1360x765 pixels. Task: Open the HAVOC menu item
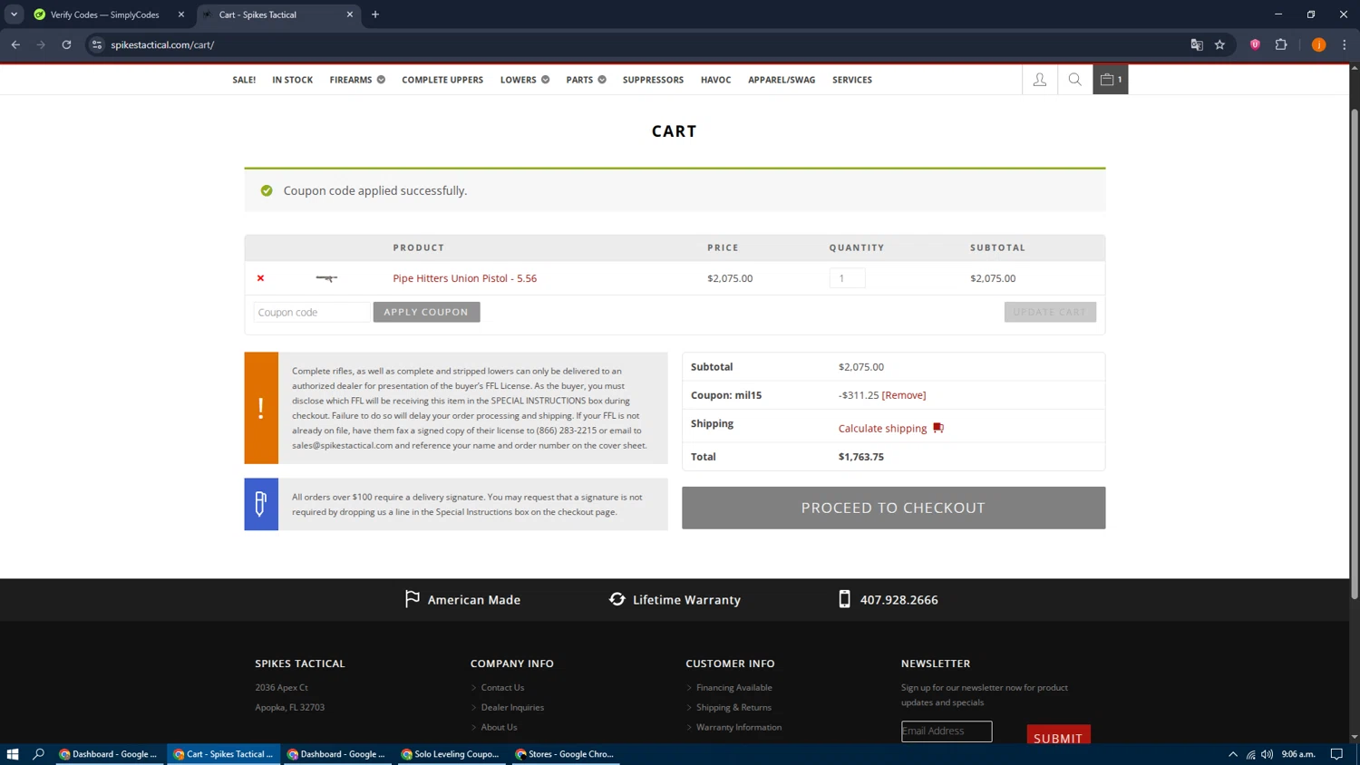tap(715, 80)
